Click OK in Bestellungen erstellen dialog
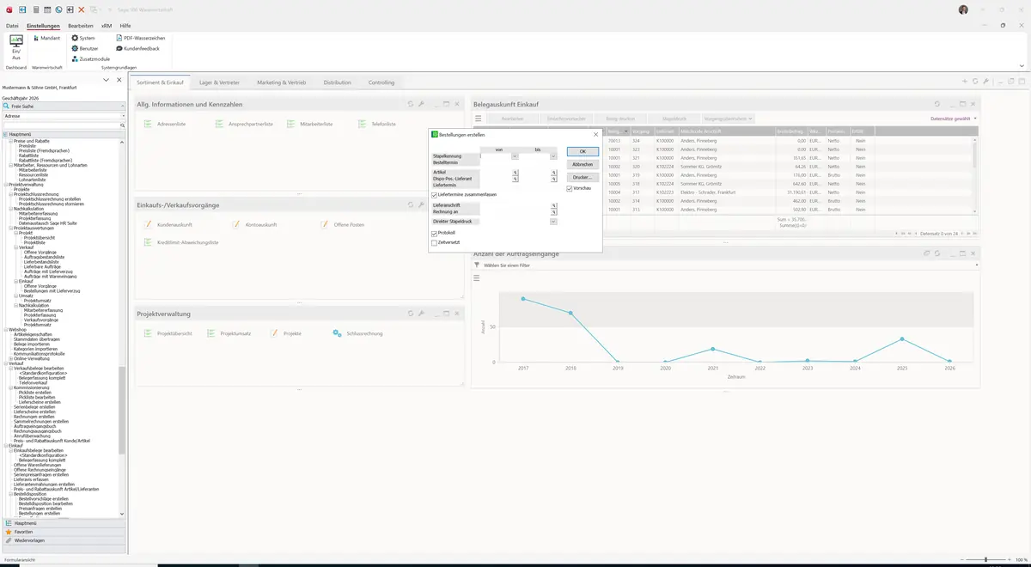This screenshot has width=1031, height=567. (x=583, y=152)
